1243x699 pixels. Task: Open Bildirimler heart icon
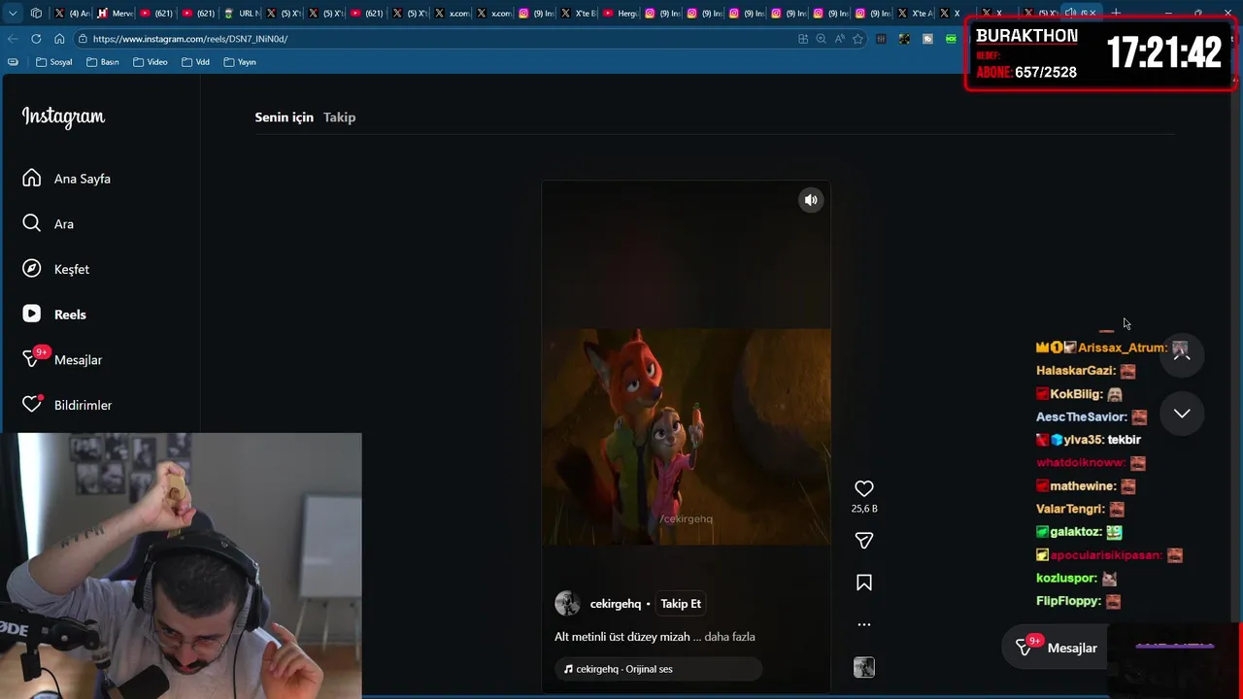pos(32,404)
